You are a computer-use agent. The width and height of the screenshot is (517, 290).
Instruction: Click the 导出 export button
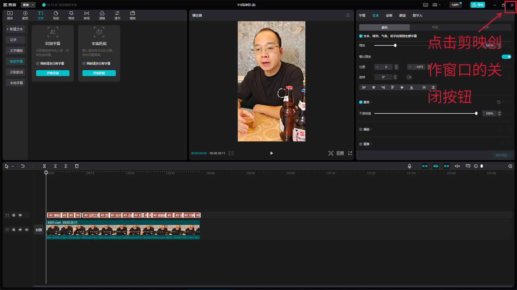coord(478,5)
